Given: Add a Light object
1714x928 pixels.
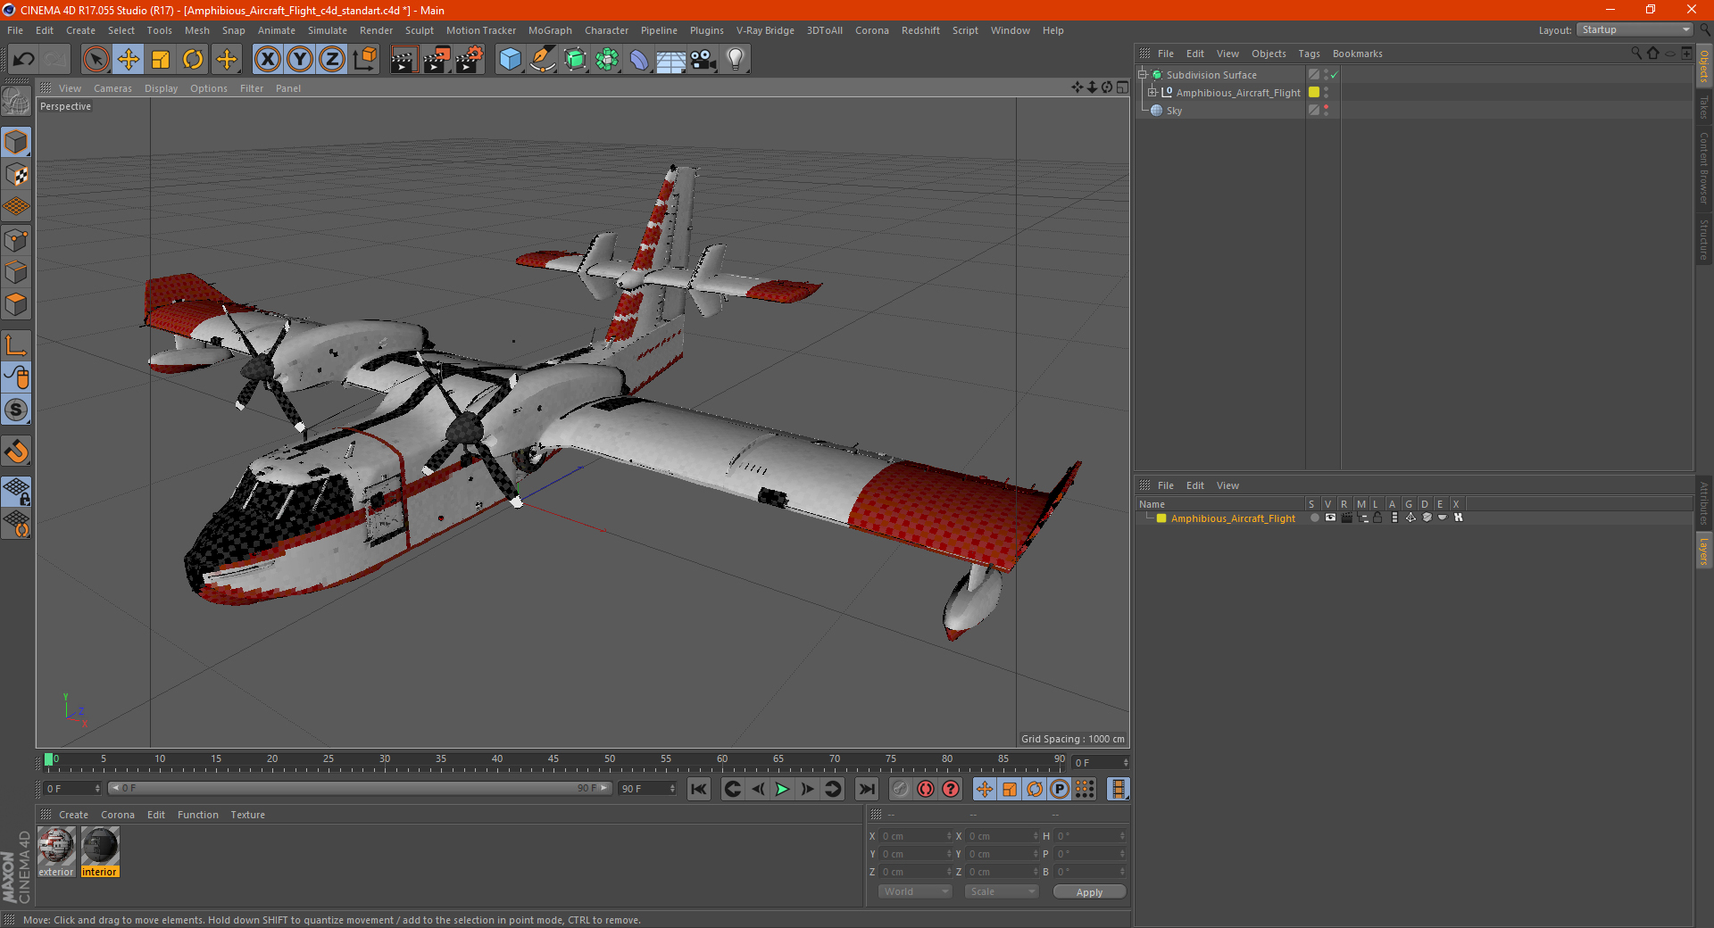Looking at the screenshot, I should tap(736, 60).
